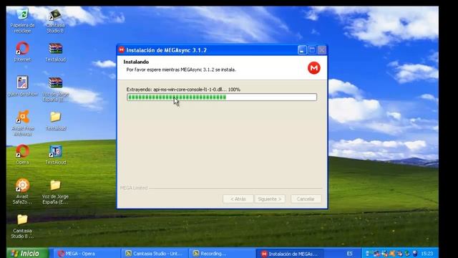
Task: Select the guion de show document icon
Action: [22, 82]
